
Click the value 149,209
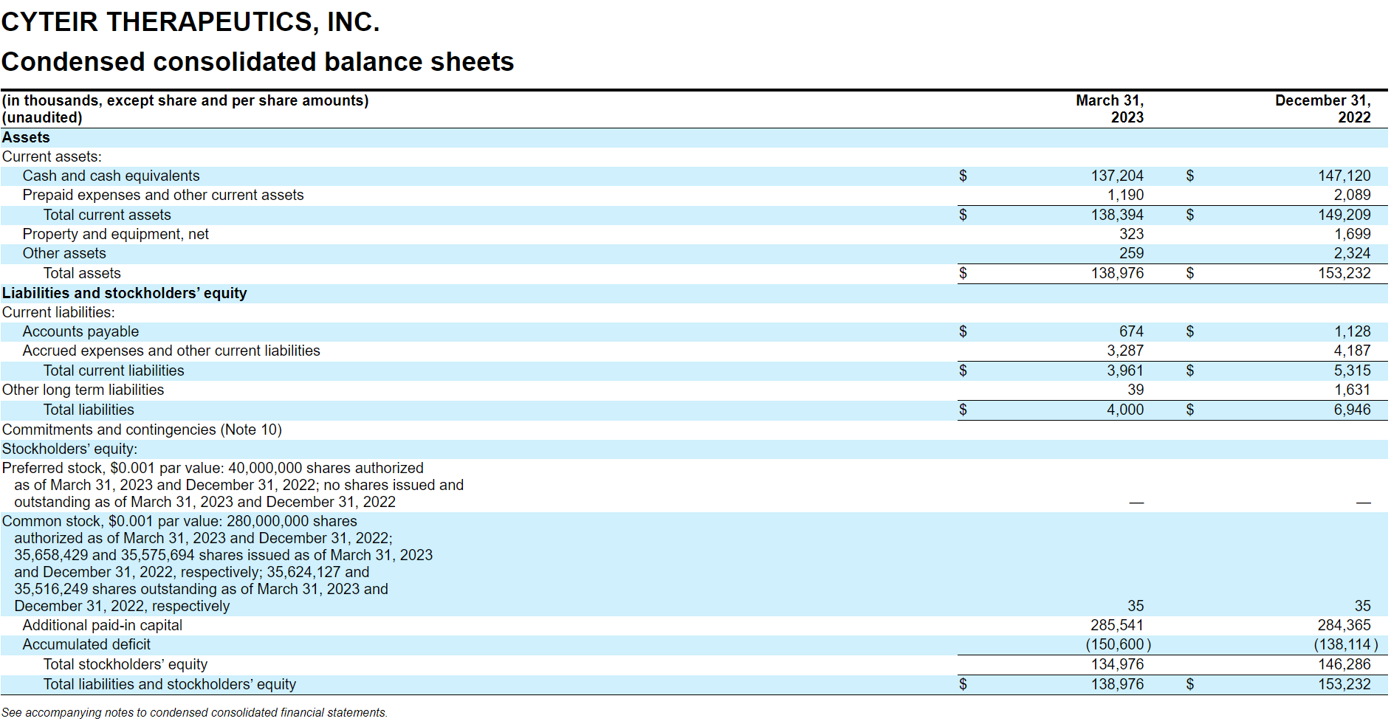click(1344, 215)
